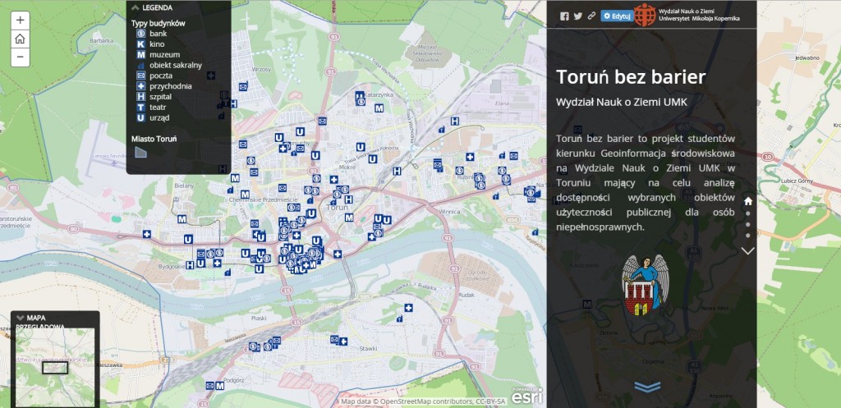This screenshot has width=841, height=408.
Task: Click the blue double chevron below the coat of arms
Action: click(x=647, y=387)
